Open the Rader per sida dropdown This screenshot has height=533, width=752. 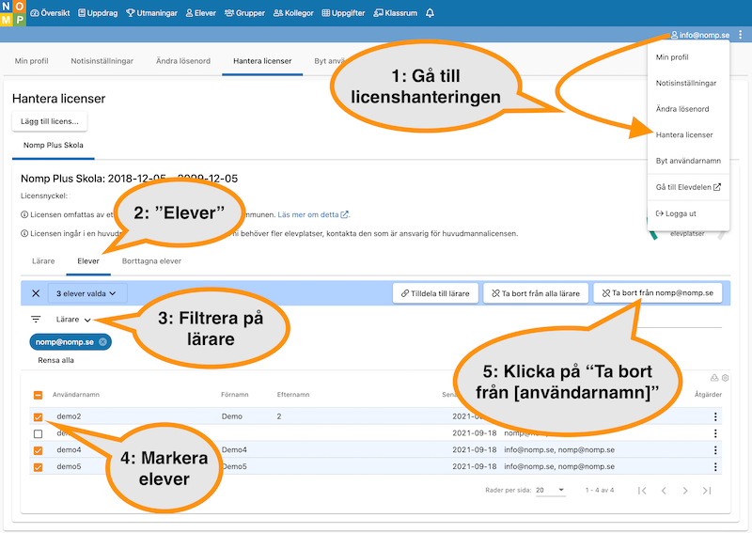click(551, 491)
